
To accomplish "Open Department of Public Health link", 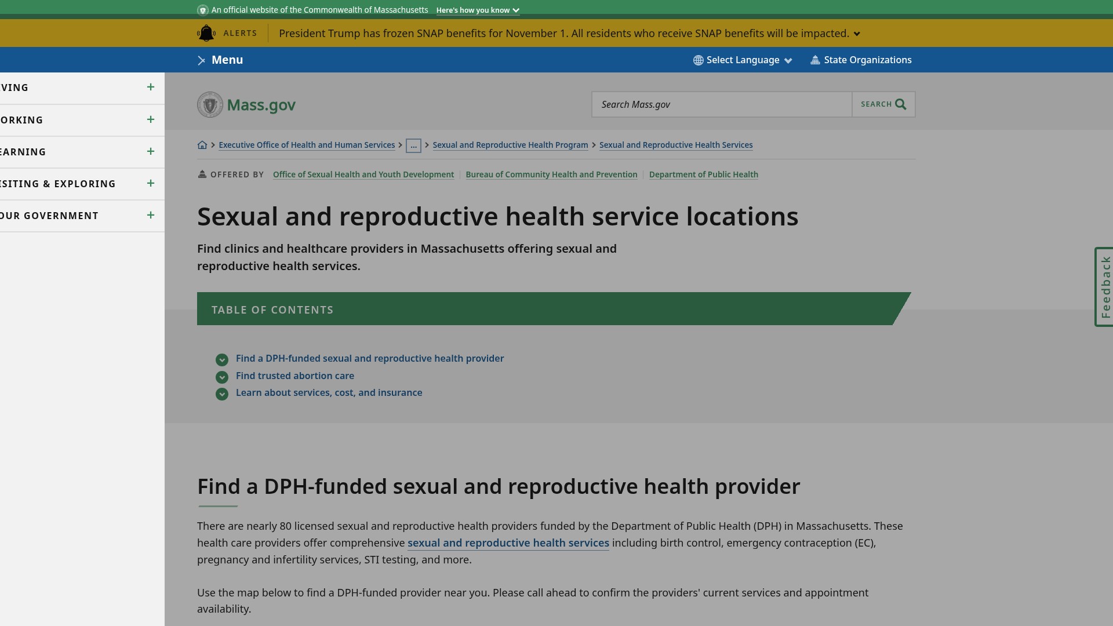I will tap(704, 174).
